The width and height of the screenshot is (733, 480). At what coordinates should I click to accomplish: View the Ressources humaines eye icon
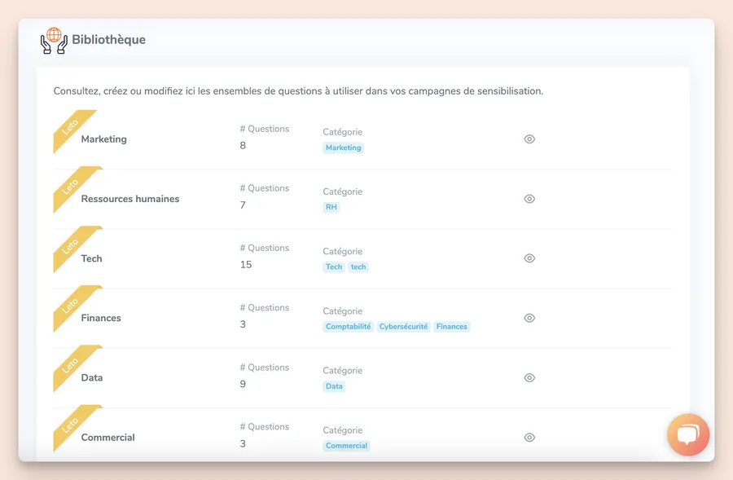tap(529, 199)
